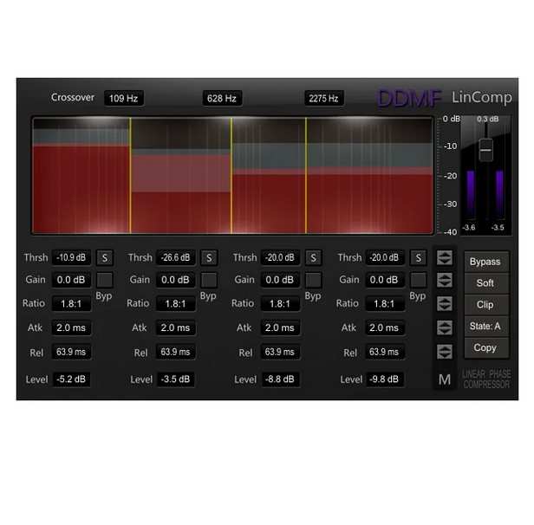This screenshot has width=534, height=525.
Task: Click the Copy button
Action: (x=486, y=347)
